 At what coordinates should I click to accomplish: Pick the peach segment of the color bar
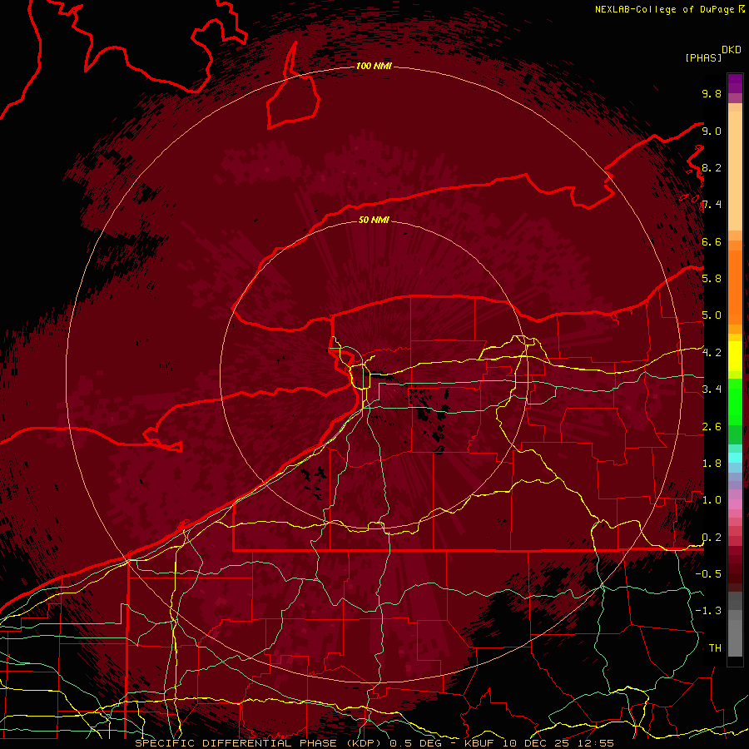click(x=735, y=171)
